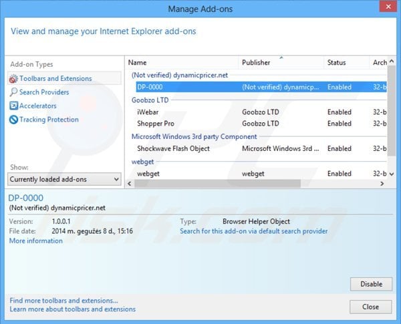Viewport: 401px width, 324px height.
Task: Click Search for this add-on via default provider
Action: pos(254,231)
